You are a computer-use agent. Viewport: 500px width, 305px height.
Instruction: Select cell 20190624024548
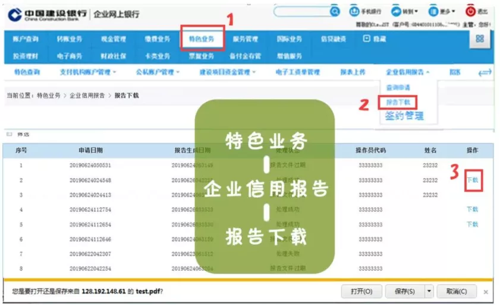click(90, 180)
